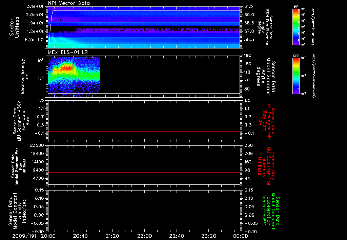This screenshot has width=347, height=240.
Task: Click the 'Model Scanner Pos Raw unitless' axis title
Action: click(19, 166)
